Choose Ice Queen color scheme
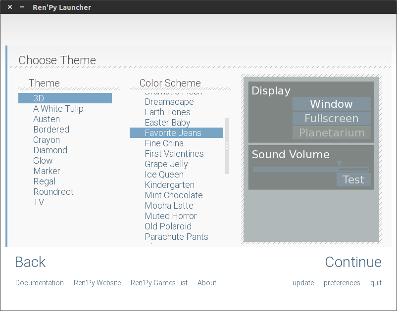The image size is (397, 311). click(x=164, y=175)
